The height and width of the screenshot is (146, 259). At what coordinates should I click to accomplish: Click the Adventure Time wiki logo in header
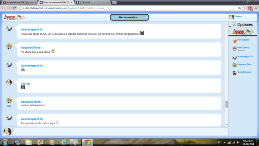click(14, 17)
